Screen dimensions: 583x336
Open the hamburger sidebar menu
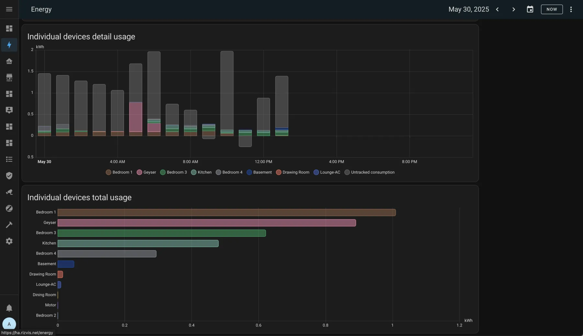[x=9, y=9]
